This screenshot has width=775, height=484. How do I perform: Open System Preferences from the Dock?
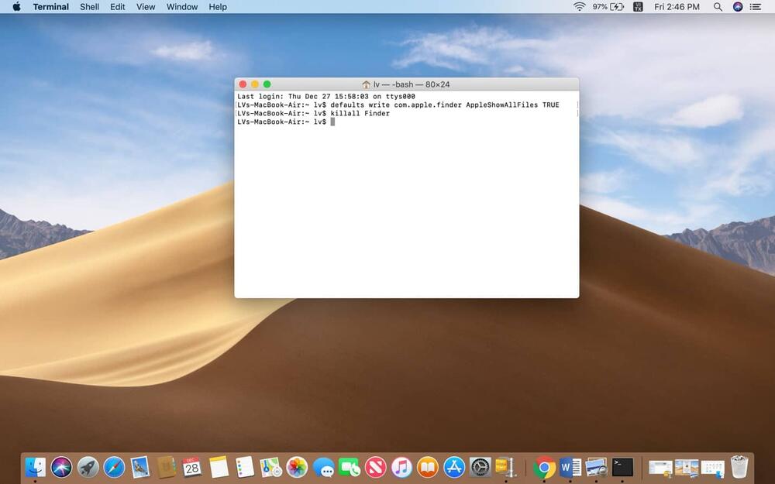[x=480, y=467]
